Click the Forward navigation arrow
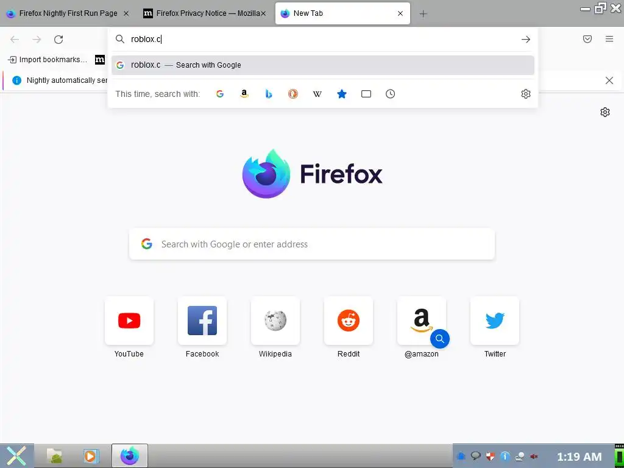The width and height of the screenshot is (624, 468). [x=37, y=39]
